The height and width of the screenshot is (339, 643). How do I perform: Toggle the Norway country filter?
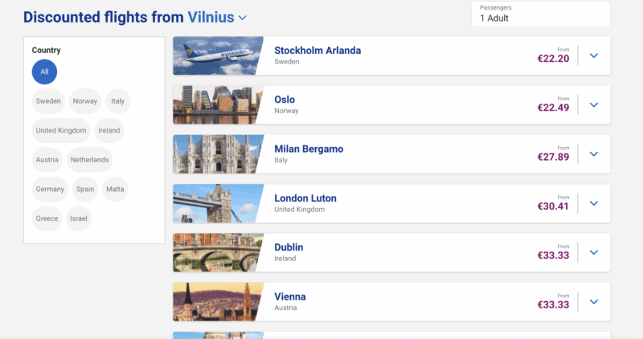click(x=84, y=101)
